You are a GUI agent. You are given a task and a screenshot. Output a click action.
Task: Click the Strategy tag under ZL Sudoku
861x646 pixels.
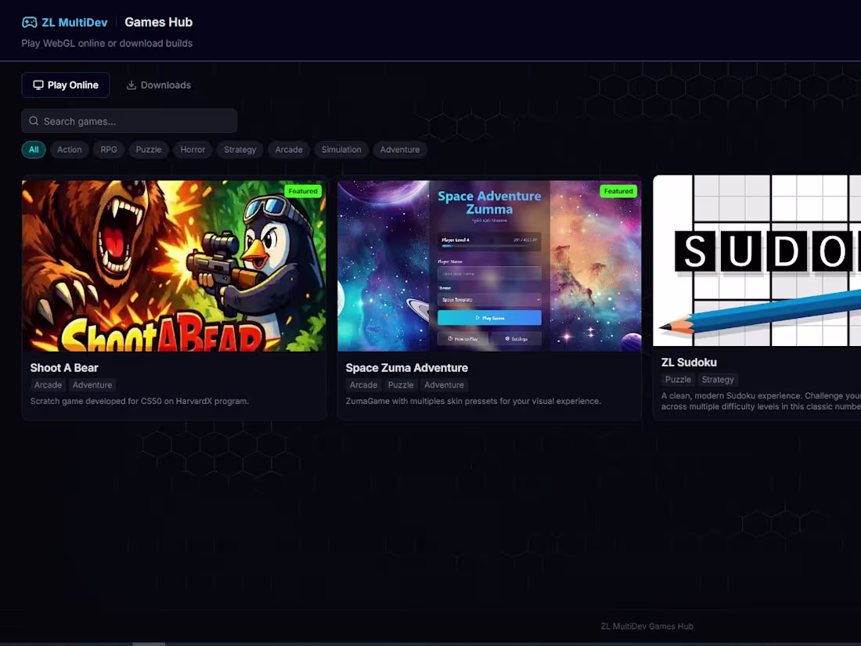(x=717, y=379)
